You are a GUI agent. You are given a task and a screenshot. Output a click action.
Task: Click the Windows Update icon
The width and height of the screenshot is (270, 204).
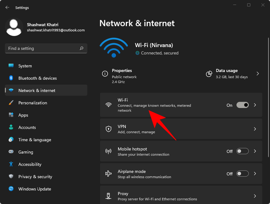(11, 189)
